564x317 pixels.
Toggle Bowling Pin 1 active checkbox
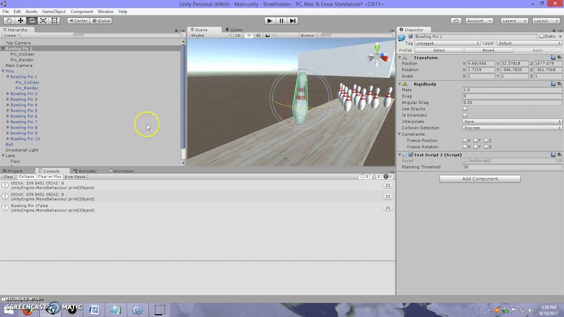coord(411,37)
